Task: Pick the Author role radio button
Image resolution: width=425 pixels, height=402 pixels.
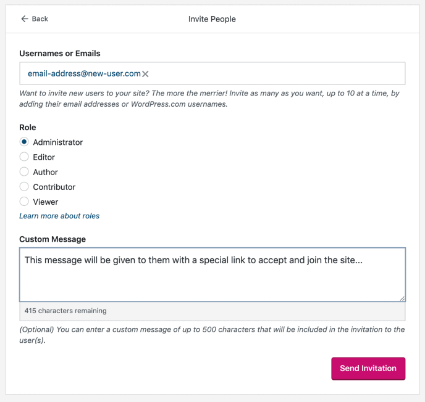Action: (x=24, y=172)
